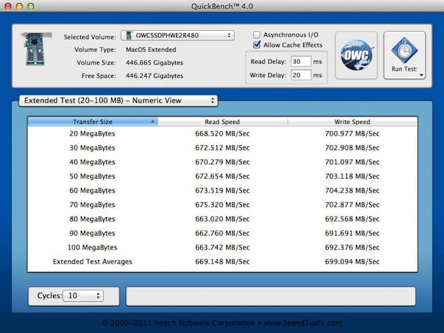The image size is (444, 333).
Task: Open the Extended Test view selector
Action: click(x=117, y=101)
